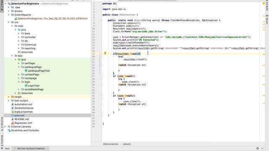Screen dimensions: 269x151
Task: Expand the socialMediaPage package
Action: [x=19, y=89]
